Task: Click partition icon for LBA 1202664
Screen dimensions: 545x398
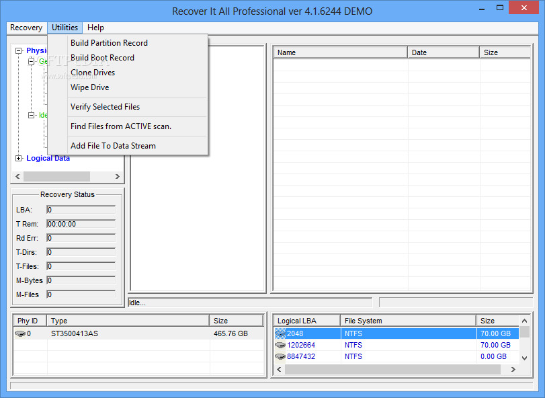Action: coord(280,345)
